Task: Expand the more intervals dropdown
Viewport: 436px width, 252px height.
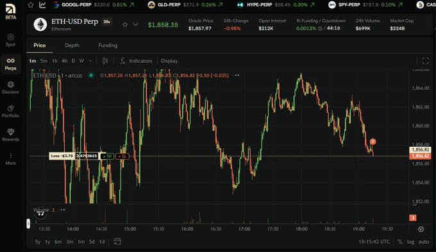Action: tap(90, 61)
